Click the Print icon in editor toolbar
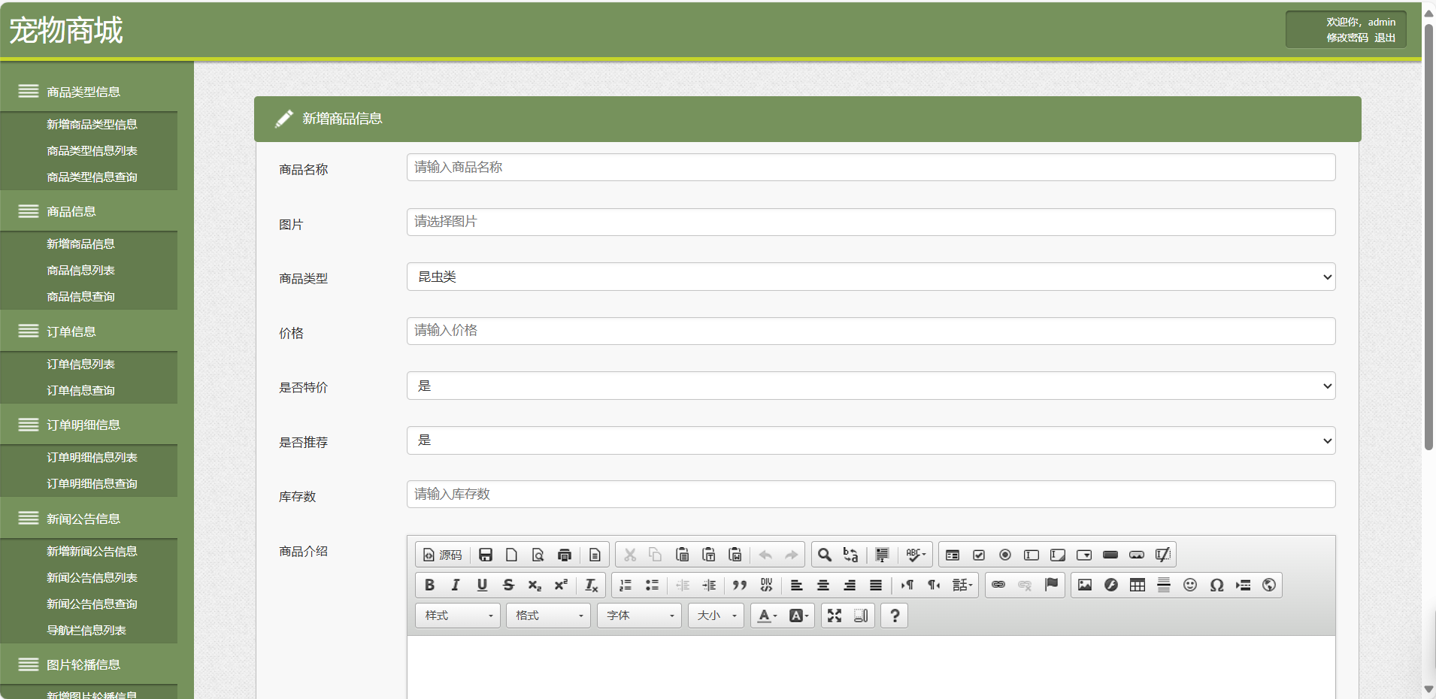 tap(564, 555)
